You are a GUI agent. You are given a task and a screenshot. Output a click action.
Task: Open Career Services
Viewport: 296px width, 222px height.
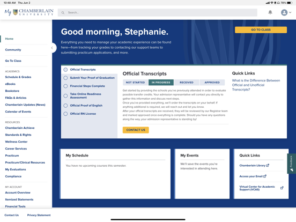point(16,149)
